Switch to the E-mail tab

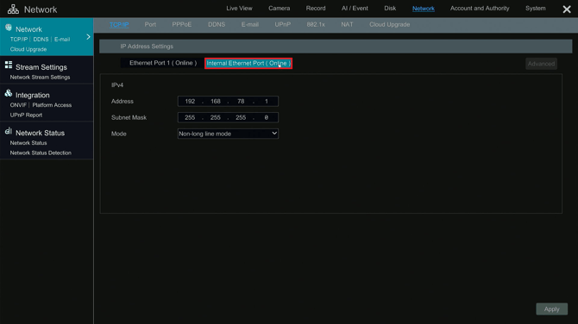pyautogui.click(x=250, y=24)
